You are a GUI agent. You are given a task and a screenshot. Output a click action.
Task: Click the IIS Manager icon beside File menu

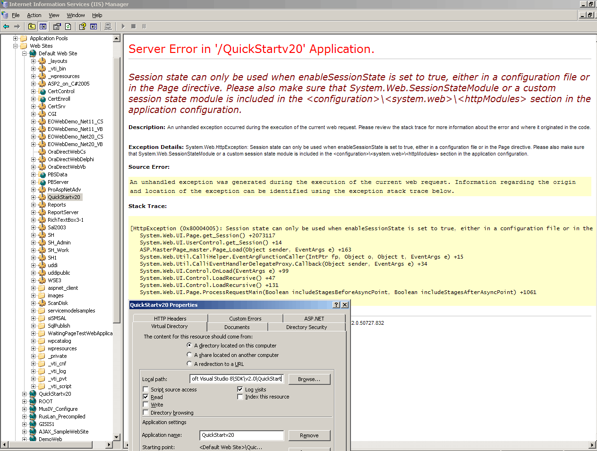[x=5, y=15]
